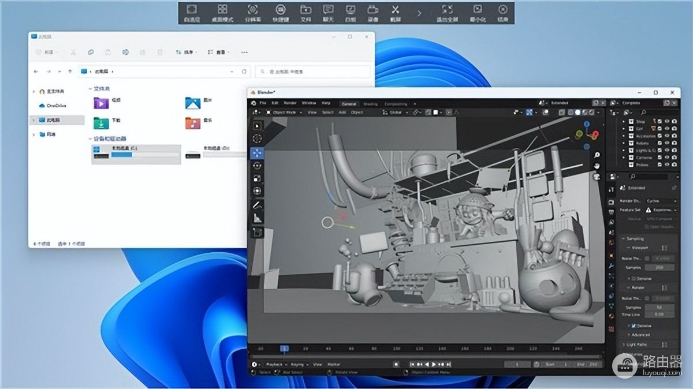Toggle the Viewport Denoise checkbox
Screen dimensions: 693x389
pyautogui.click(x=634, y=278)
